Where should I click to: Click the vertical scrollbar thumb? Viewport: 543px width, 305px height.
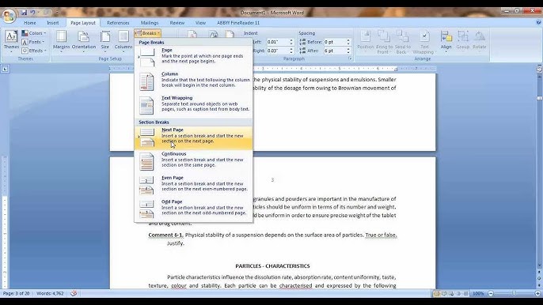pos(539,98)
